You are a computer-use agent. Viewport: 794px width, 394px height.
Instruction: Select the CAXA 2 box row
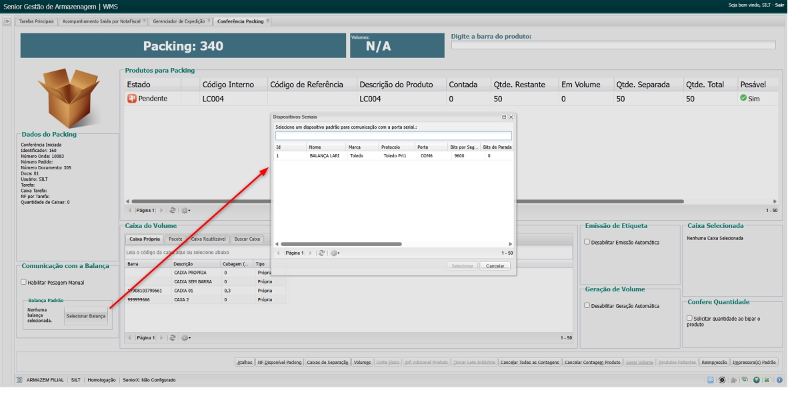tap(205, 300)
